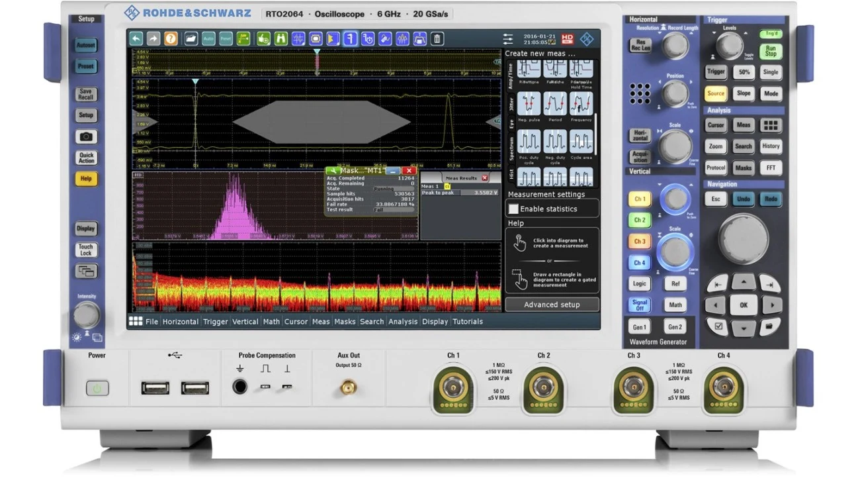The image size is (860, 484).
Task: Open the load file folder toolbar icon
Action: coord(191,39)
